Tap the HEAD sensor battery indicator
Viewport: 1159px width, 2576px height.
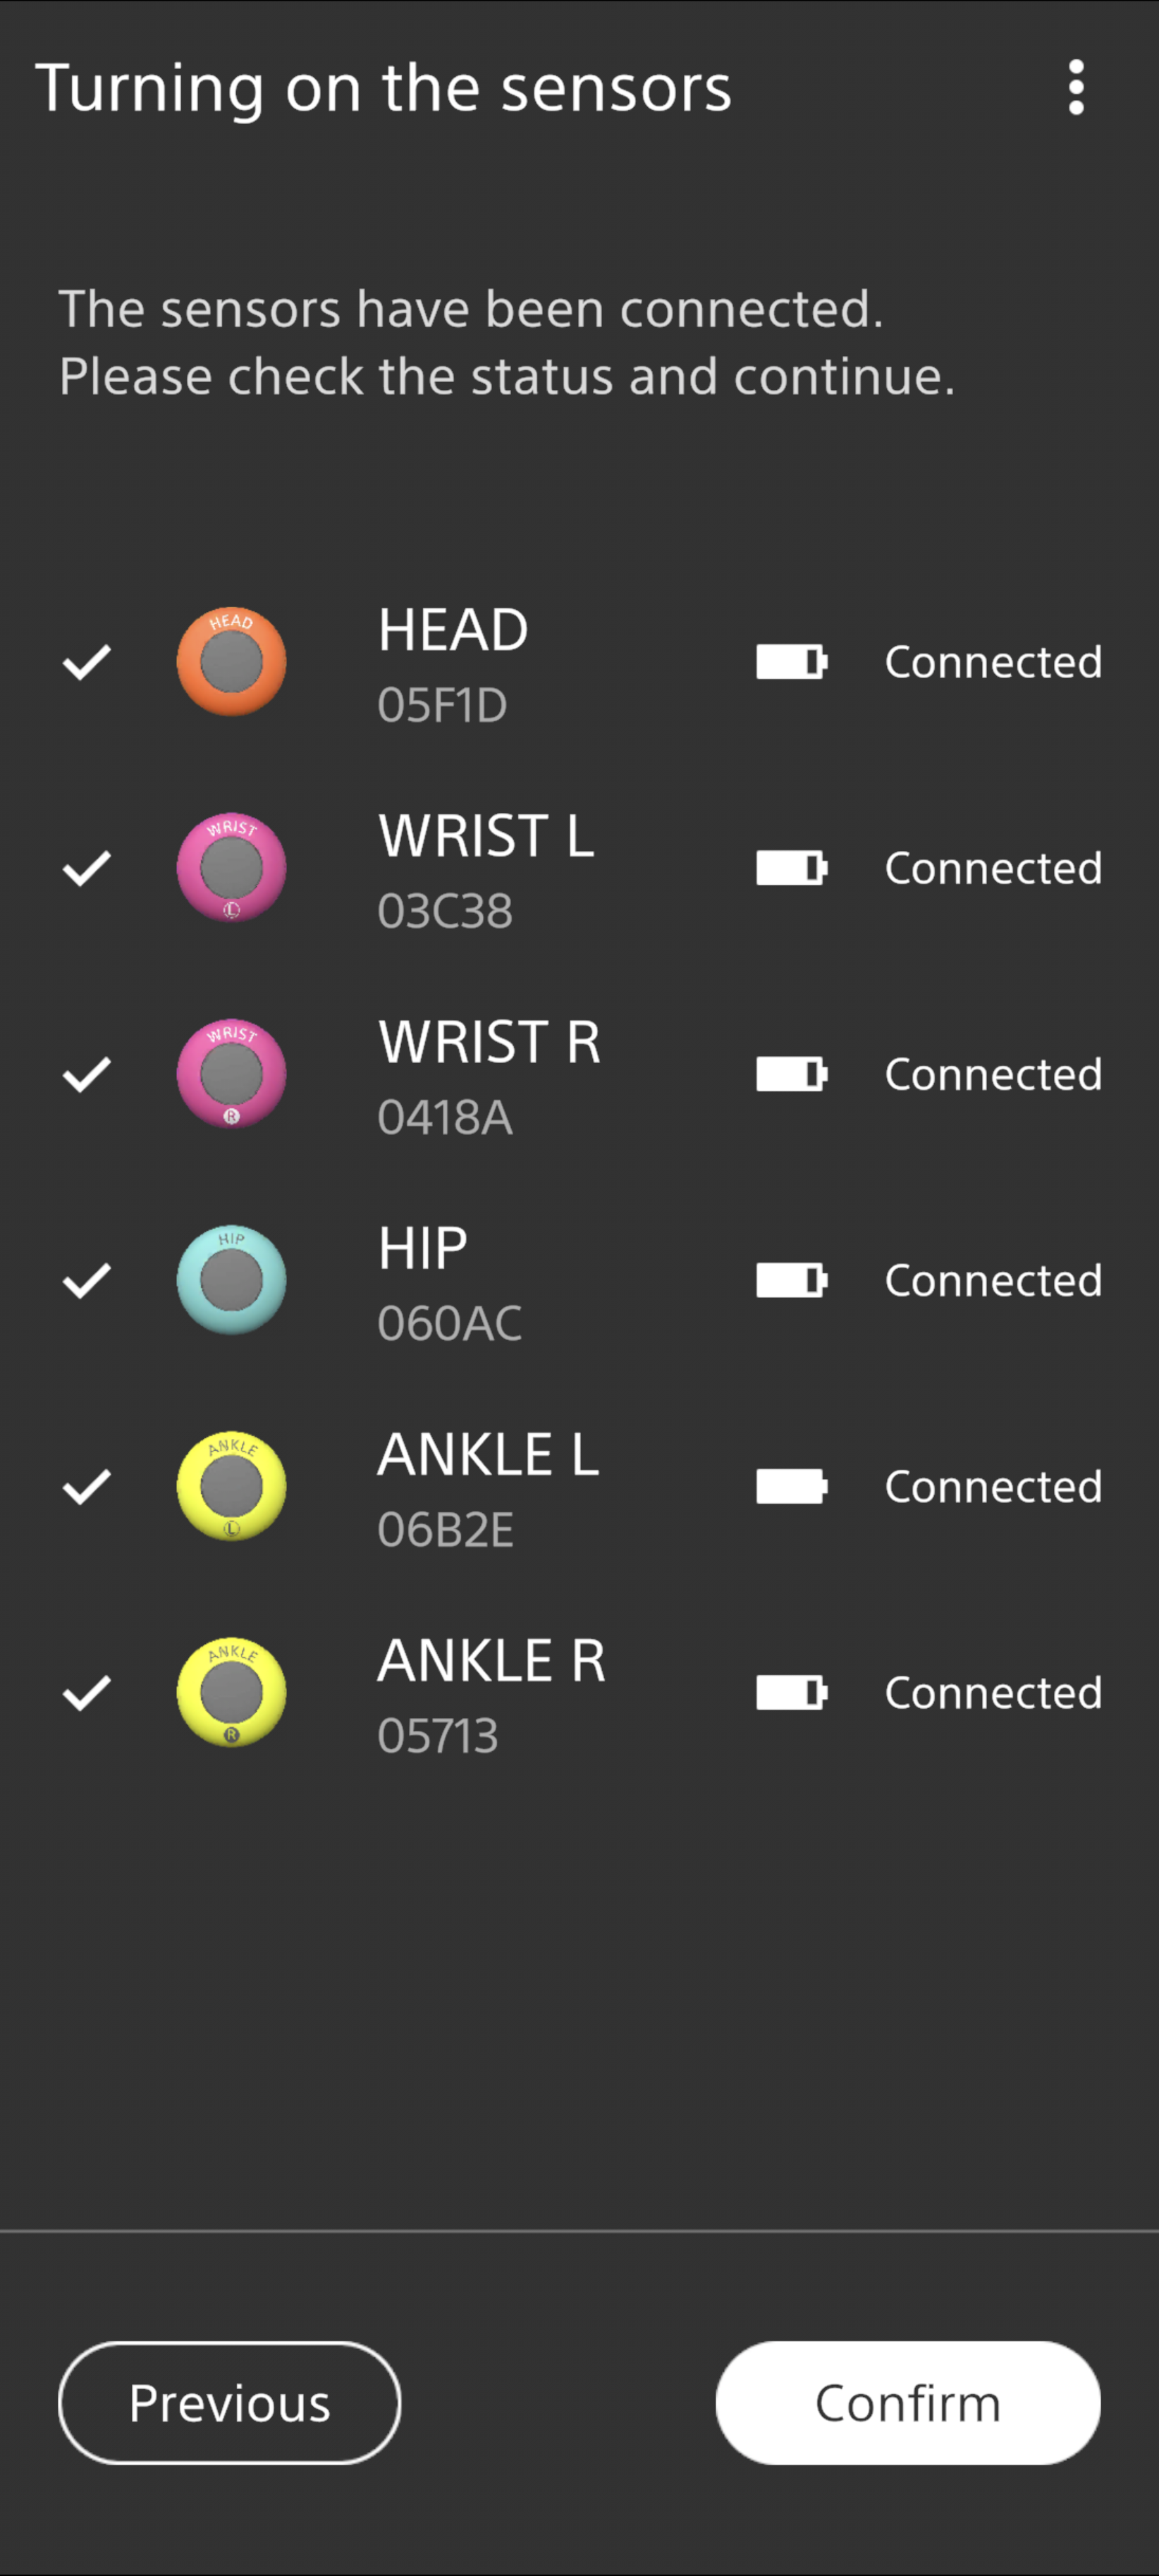(x=791, y=662)
